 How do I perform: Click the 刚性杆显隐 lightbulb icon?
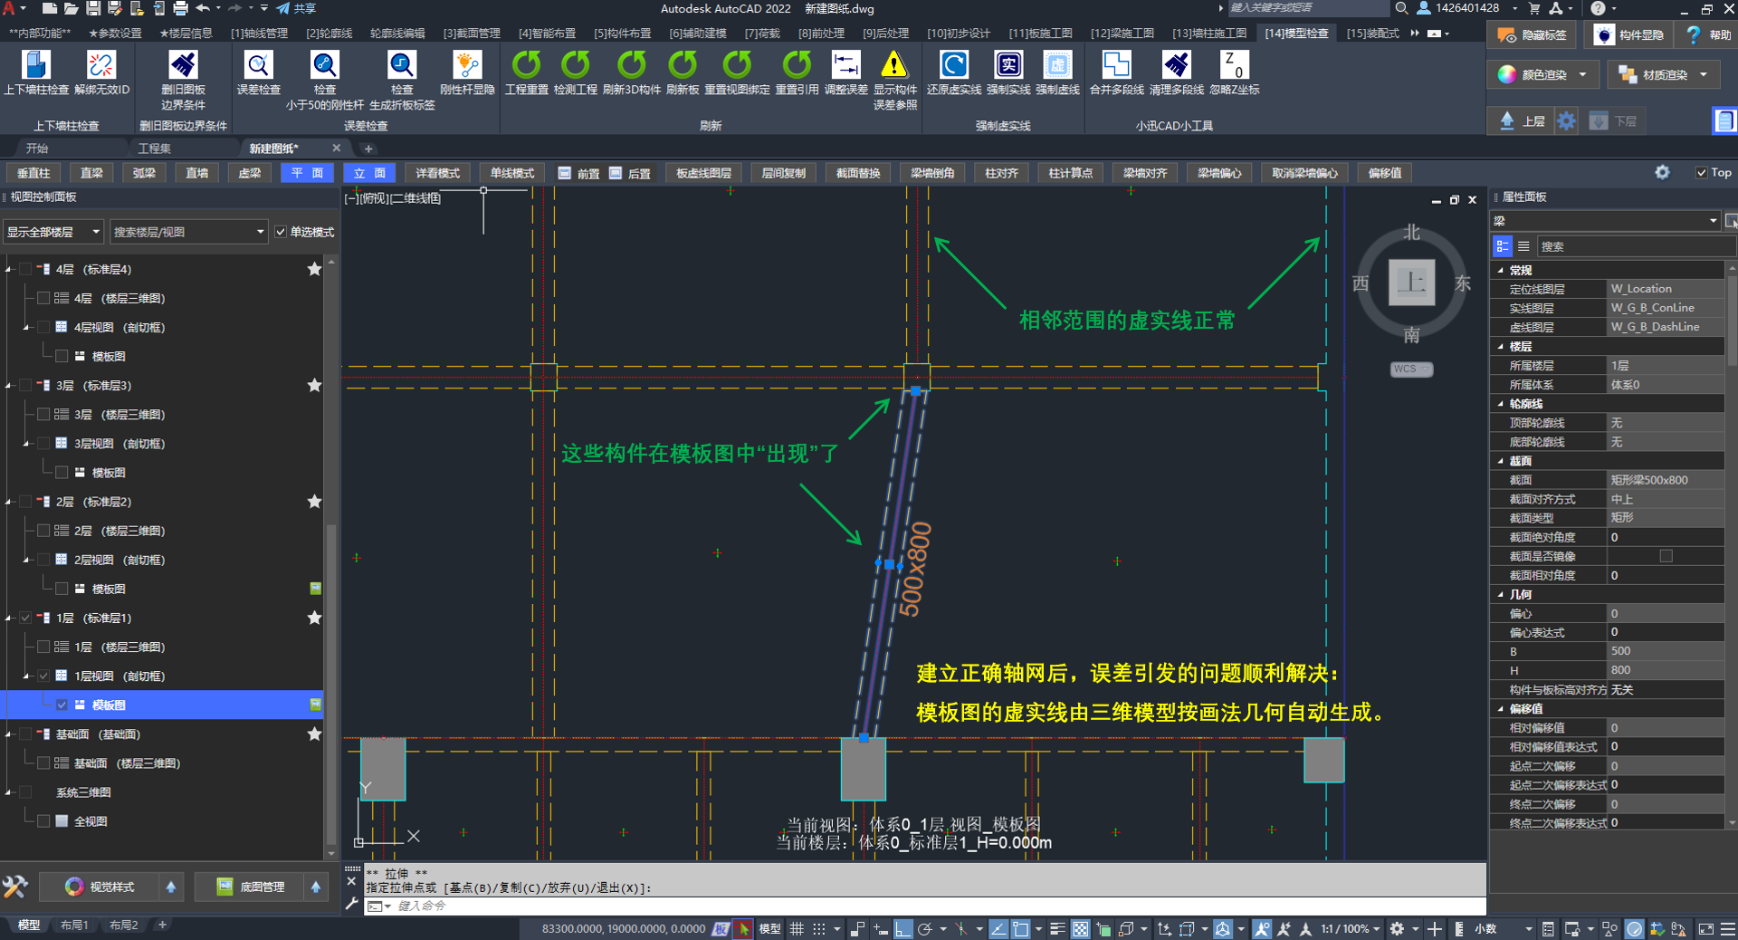[x=467, y=66]
